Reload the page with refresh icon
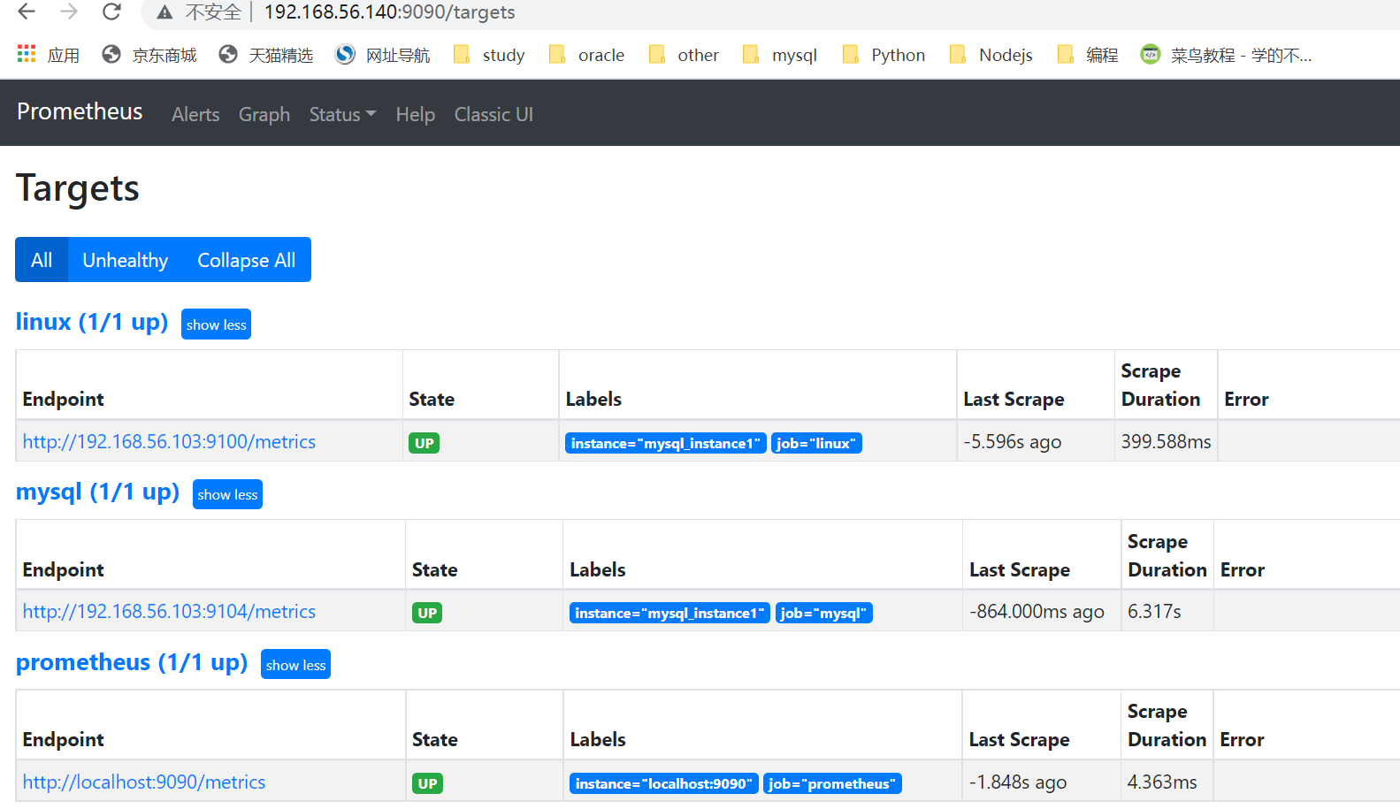Image resolution: width=1400 pixels, height=809 pixels. pos(111,11)
